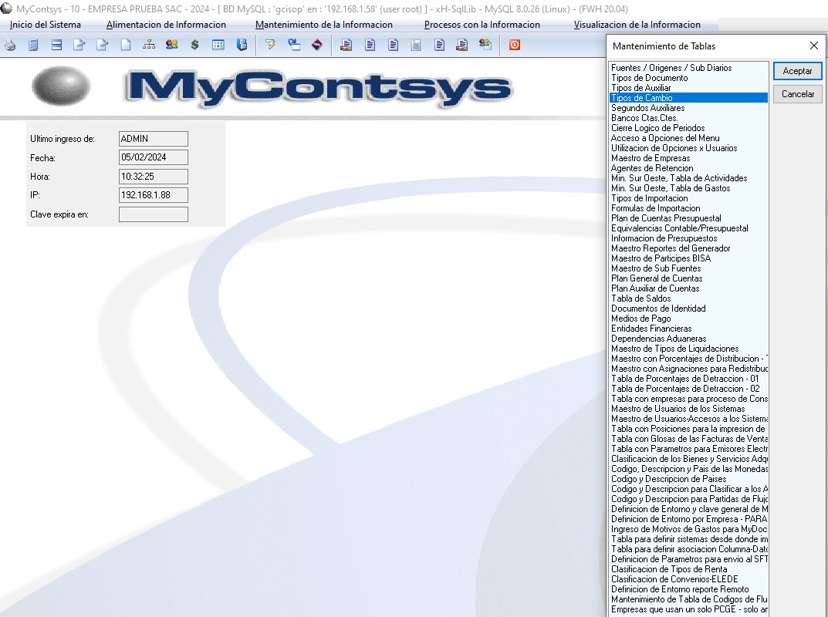Click the green dollar sign icon
Image resolution: width=828 pixels, height=617 pixels.
[x=194, y=45]
